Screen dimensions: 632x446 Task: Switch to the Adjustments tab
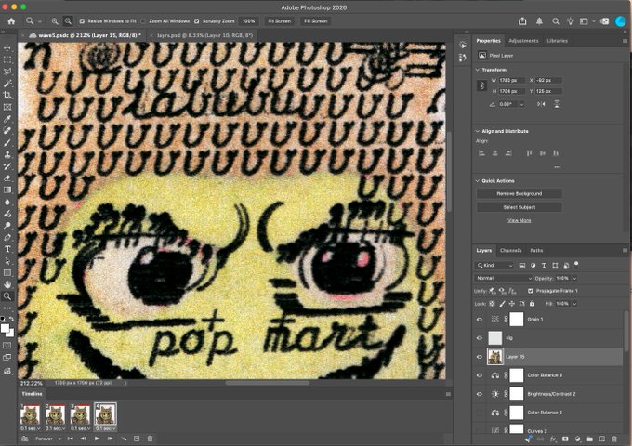coord(523,41)
